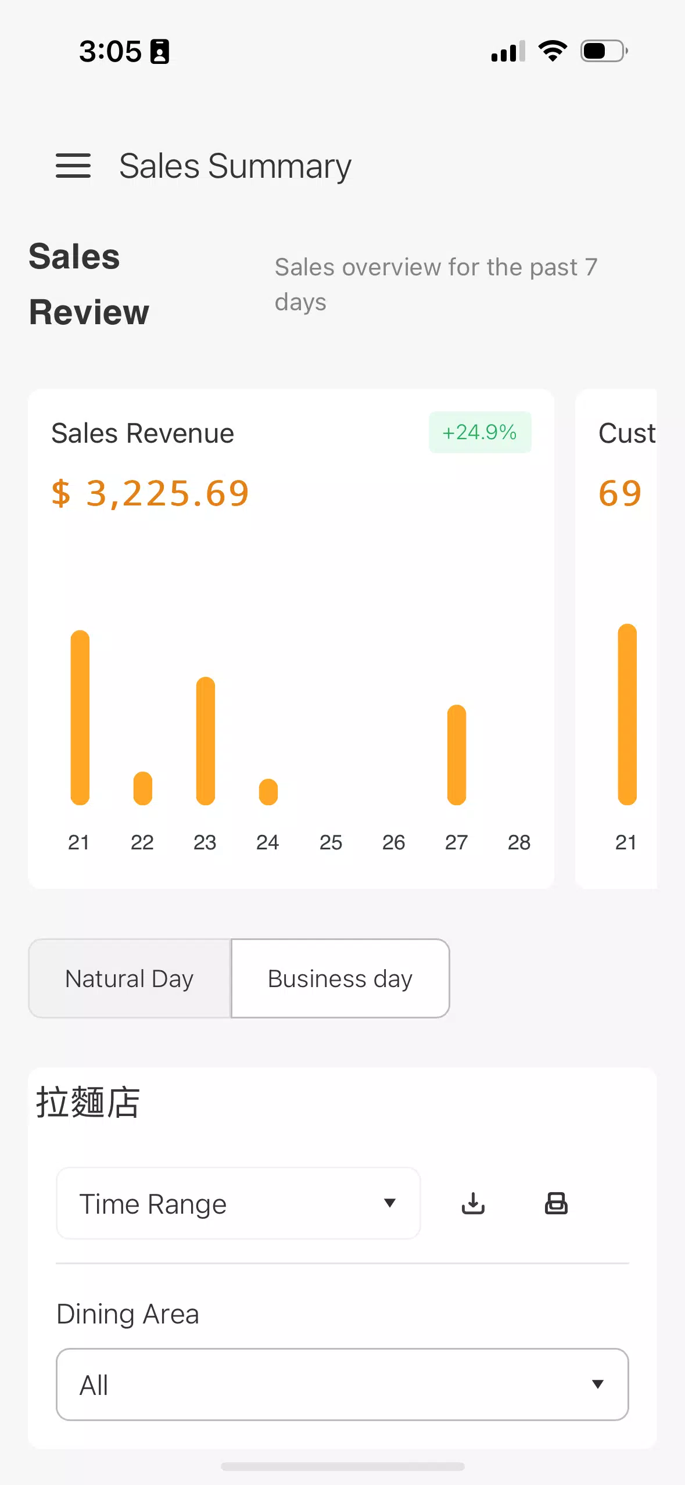
Task: Tap the ID badge icon beside the clock
Action: click(x=160, y=52)
